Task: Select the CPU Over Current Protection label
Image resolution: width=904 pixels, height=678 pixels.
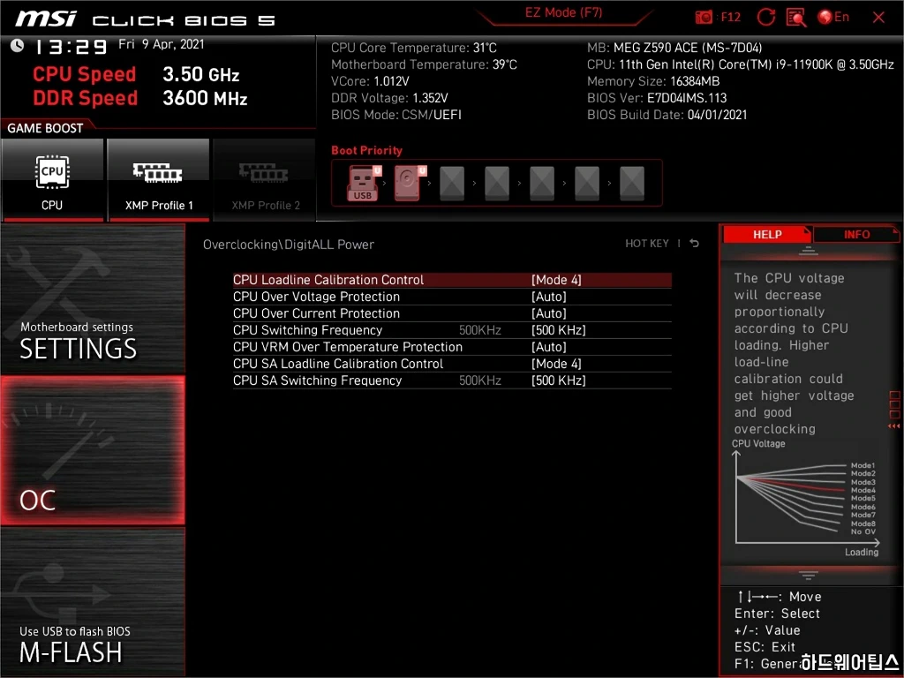Action: pyautogui.click(x=317, y=313)
